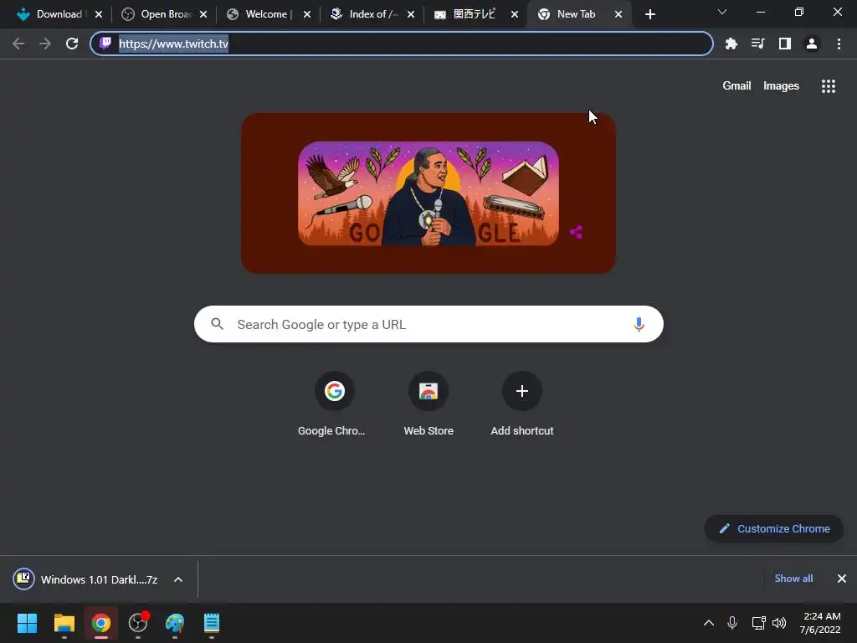Toggle the side panel icon

pos(785,44)
